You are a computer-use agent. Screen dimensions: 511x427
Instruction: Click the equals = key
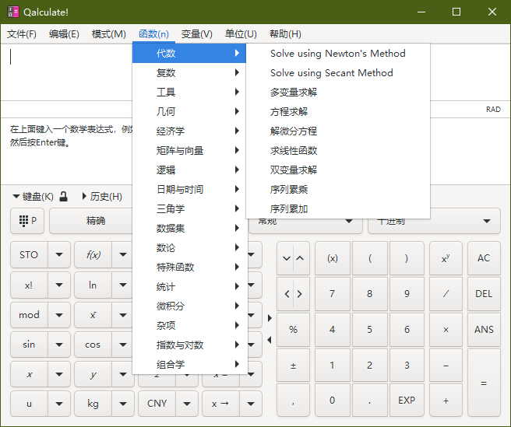tap(484, 383)
